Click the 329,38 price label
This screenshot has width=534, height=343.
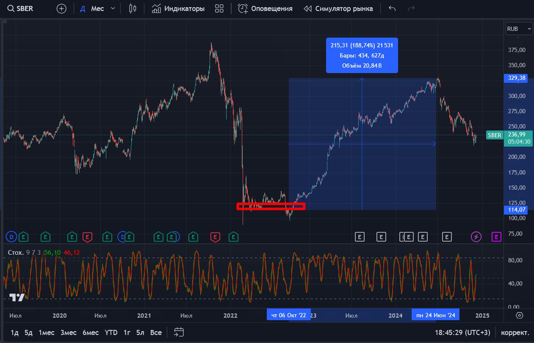515,78
